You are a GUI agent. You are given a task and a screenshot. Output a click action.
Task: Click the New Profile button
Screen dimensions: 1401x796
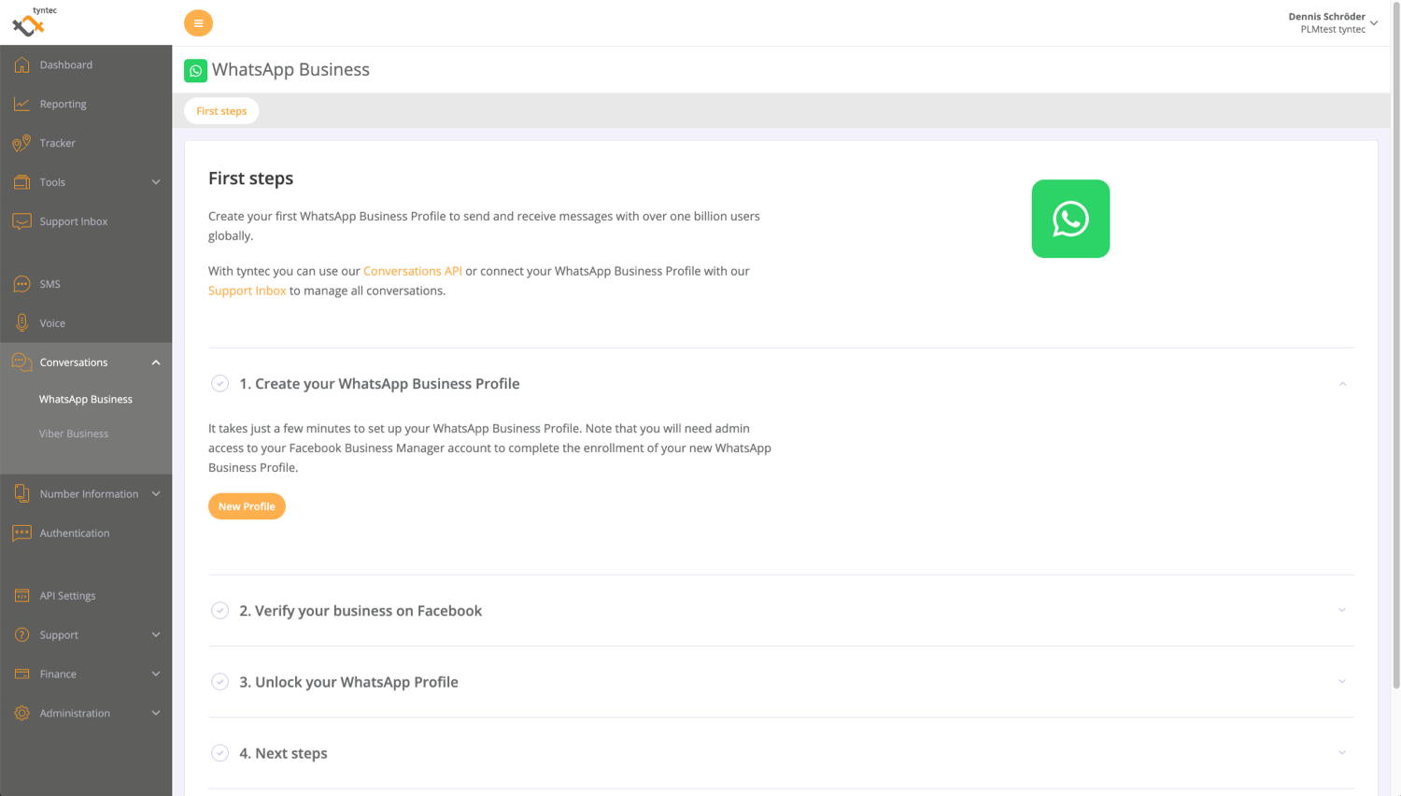click(x=247, y=506)
